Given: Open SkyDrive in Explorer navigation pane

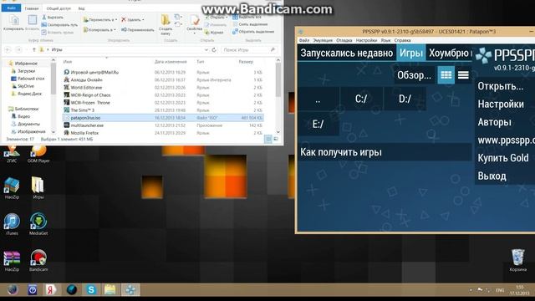Looking at the screenshot, I should pos(23,86).
